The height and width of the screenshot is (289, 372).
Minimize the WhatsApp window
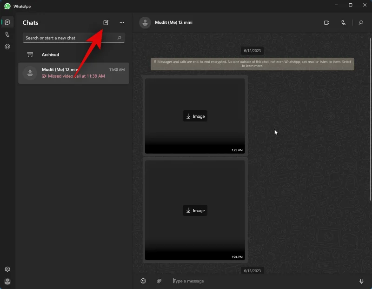click(x=336, y=5)
